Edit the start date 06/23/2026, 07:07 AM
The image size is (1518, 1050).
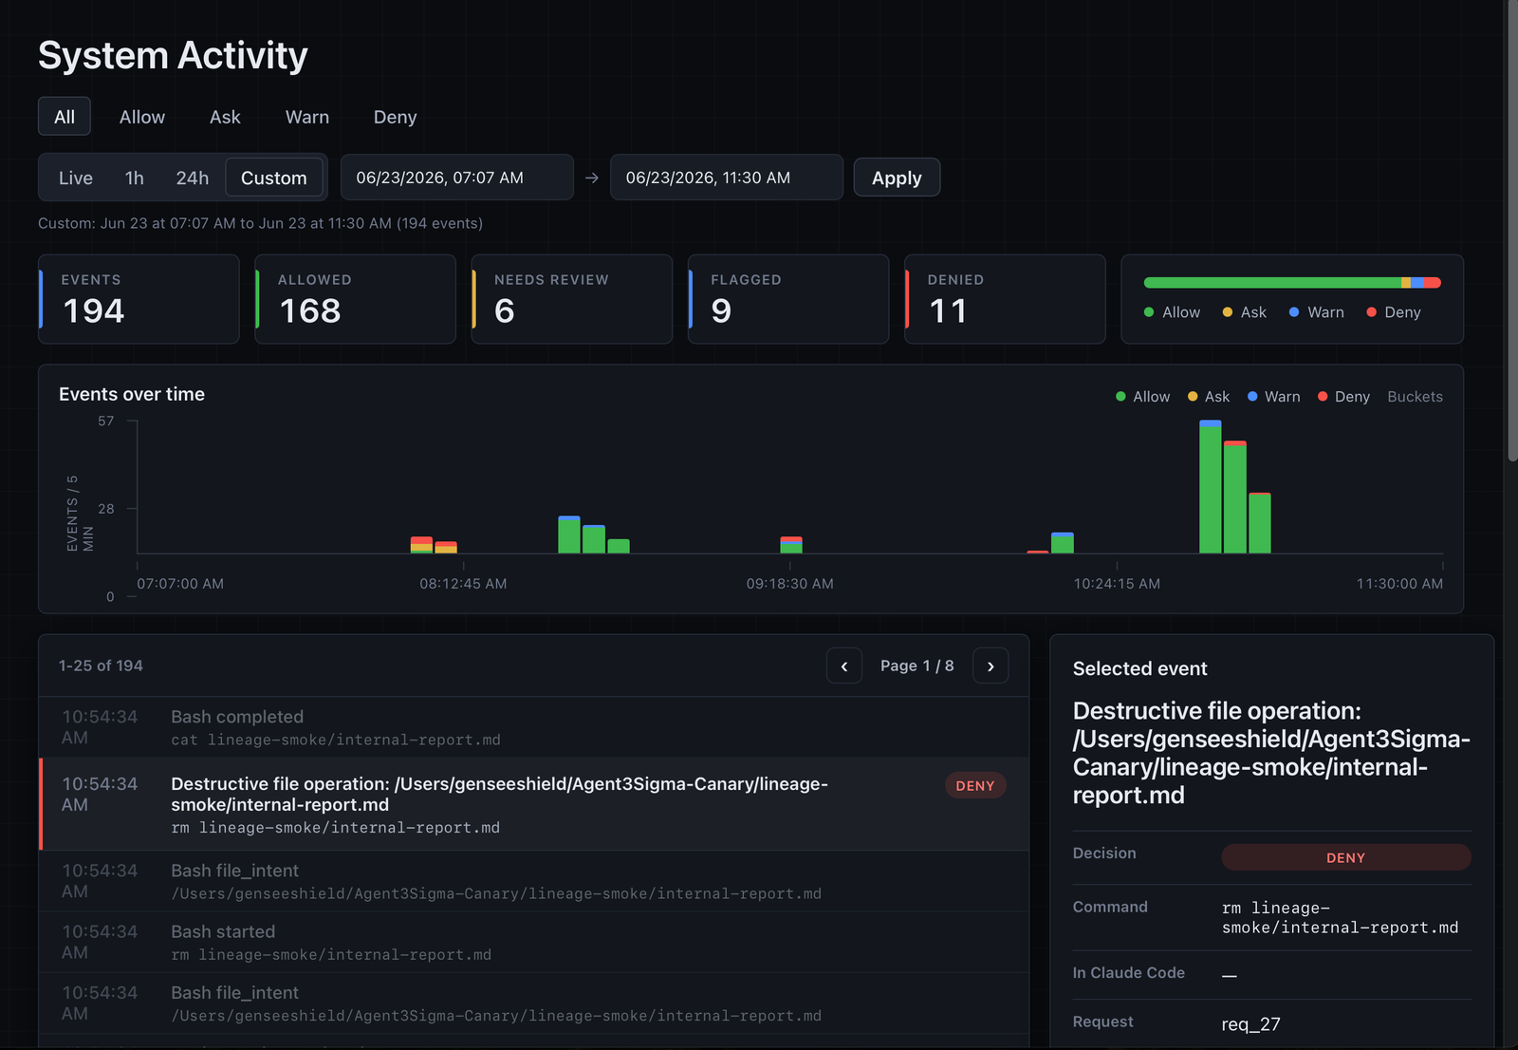click(457, 178)
